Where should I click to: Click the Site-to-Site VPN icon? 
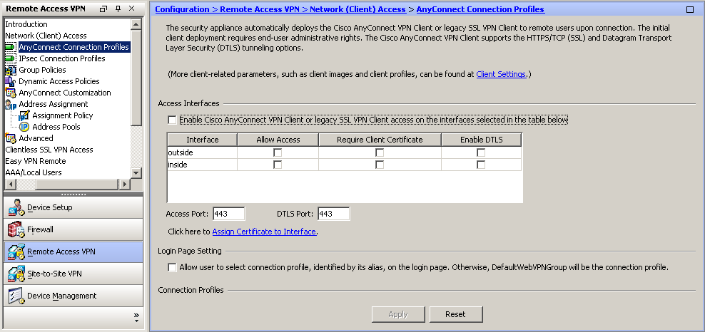coord(16,274)
